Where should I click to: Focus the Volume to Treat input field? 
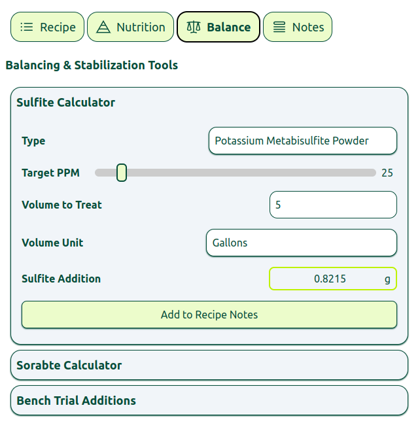pyautogui.click(x=332, y=205)
